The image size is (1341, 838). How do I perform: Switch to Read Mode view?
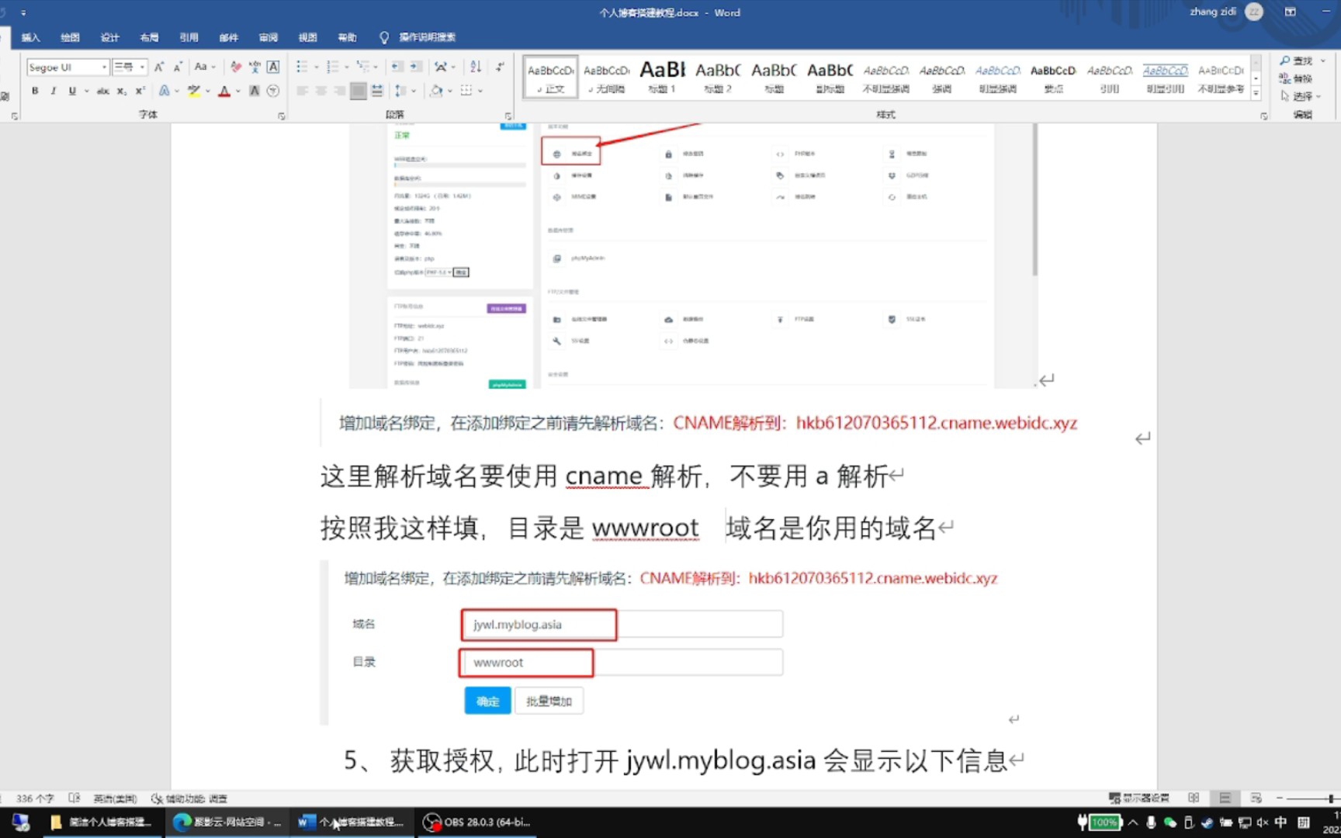tap(1194, 798)
